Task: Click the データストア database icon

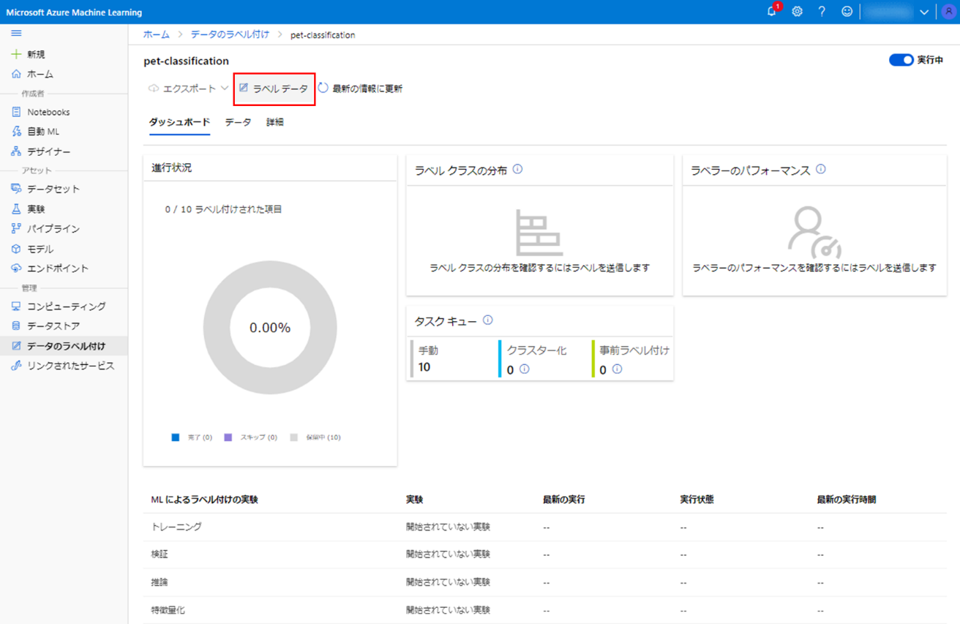Action: click(x=16, y=326)
